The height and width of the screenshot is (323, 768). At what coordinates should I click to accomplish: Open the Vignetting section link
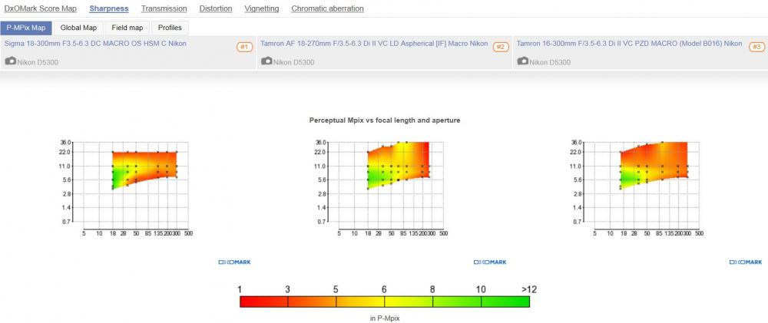click(x=262, y=8)
